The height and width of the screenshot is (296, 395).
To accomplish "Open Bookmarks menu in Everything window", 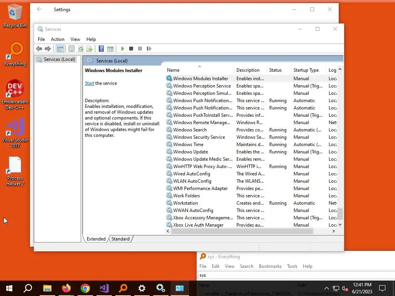I will tap(270, 266).
